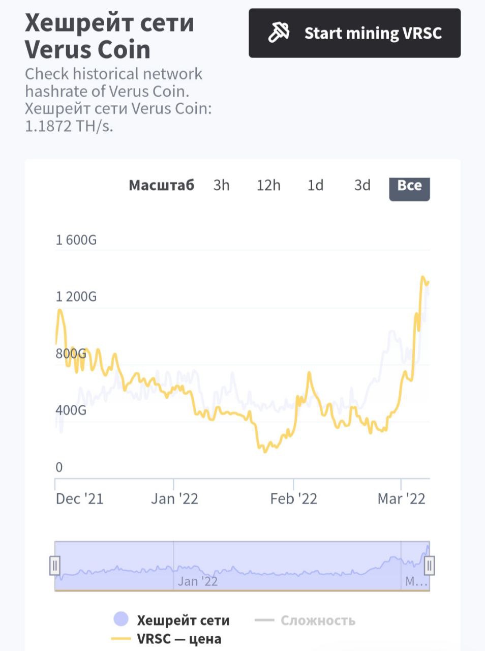Toggle Хешрейт сети legend circle icon

click(x=121, y=619)
